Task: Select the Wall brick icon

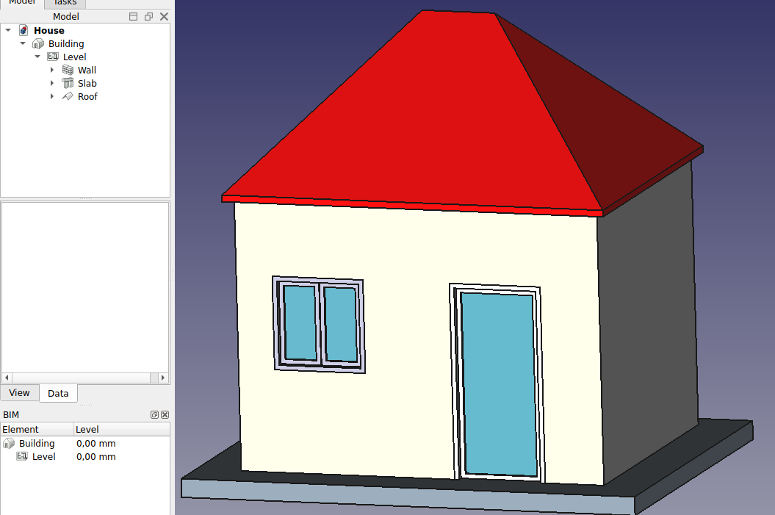Action: pos(68,70)
